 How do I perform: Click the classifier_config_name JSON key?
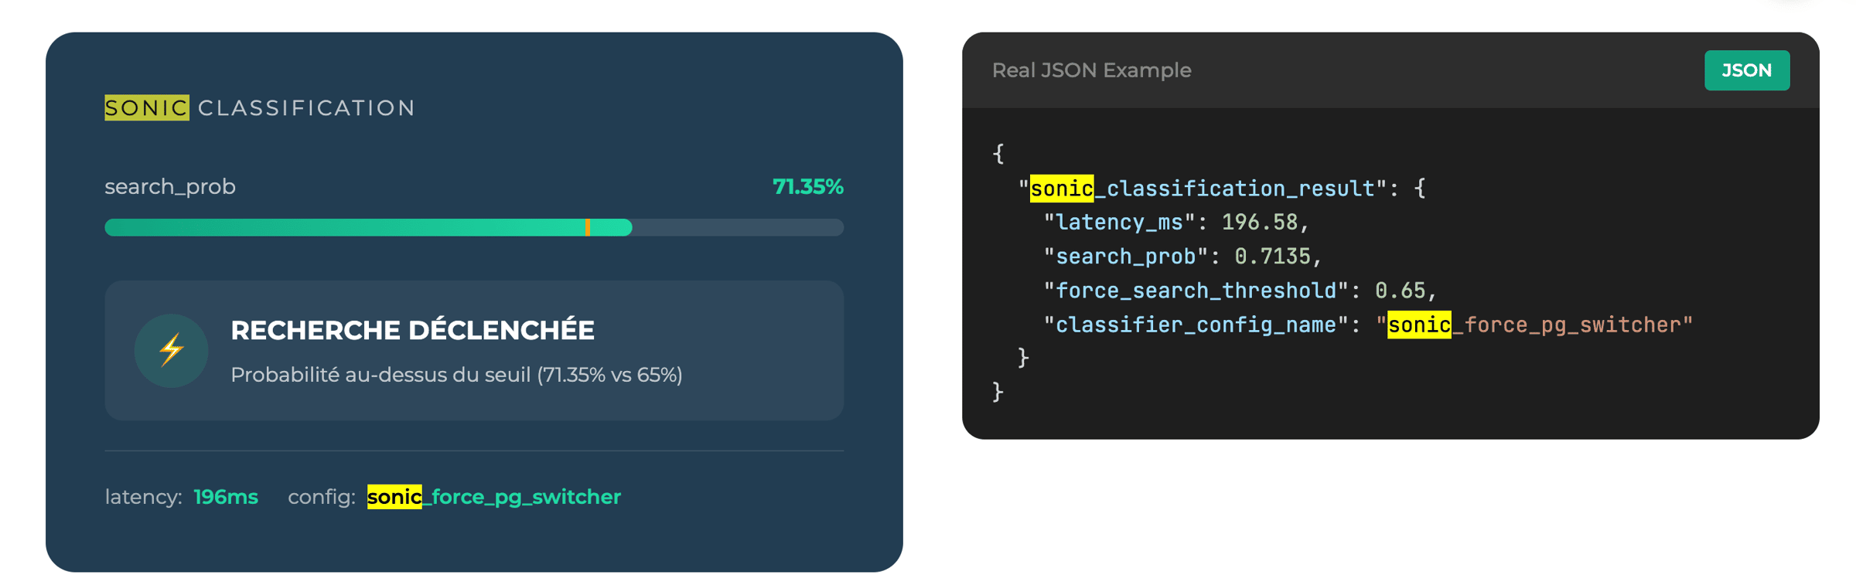[1196, 325]
